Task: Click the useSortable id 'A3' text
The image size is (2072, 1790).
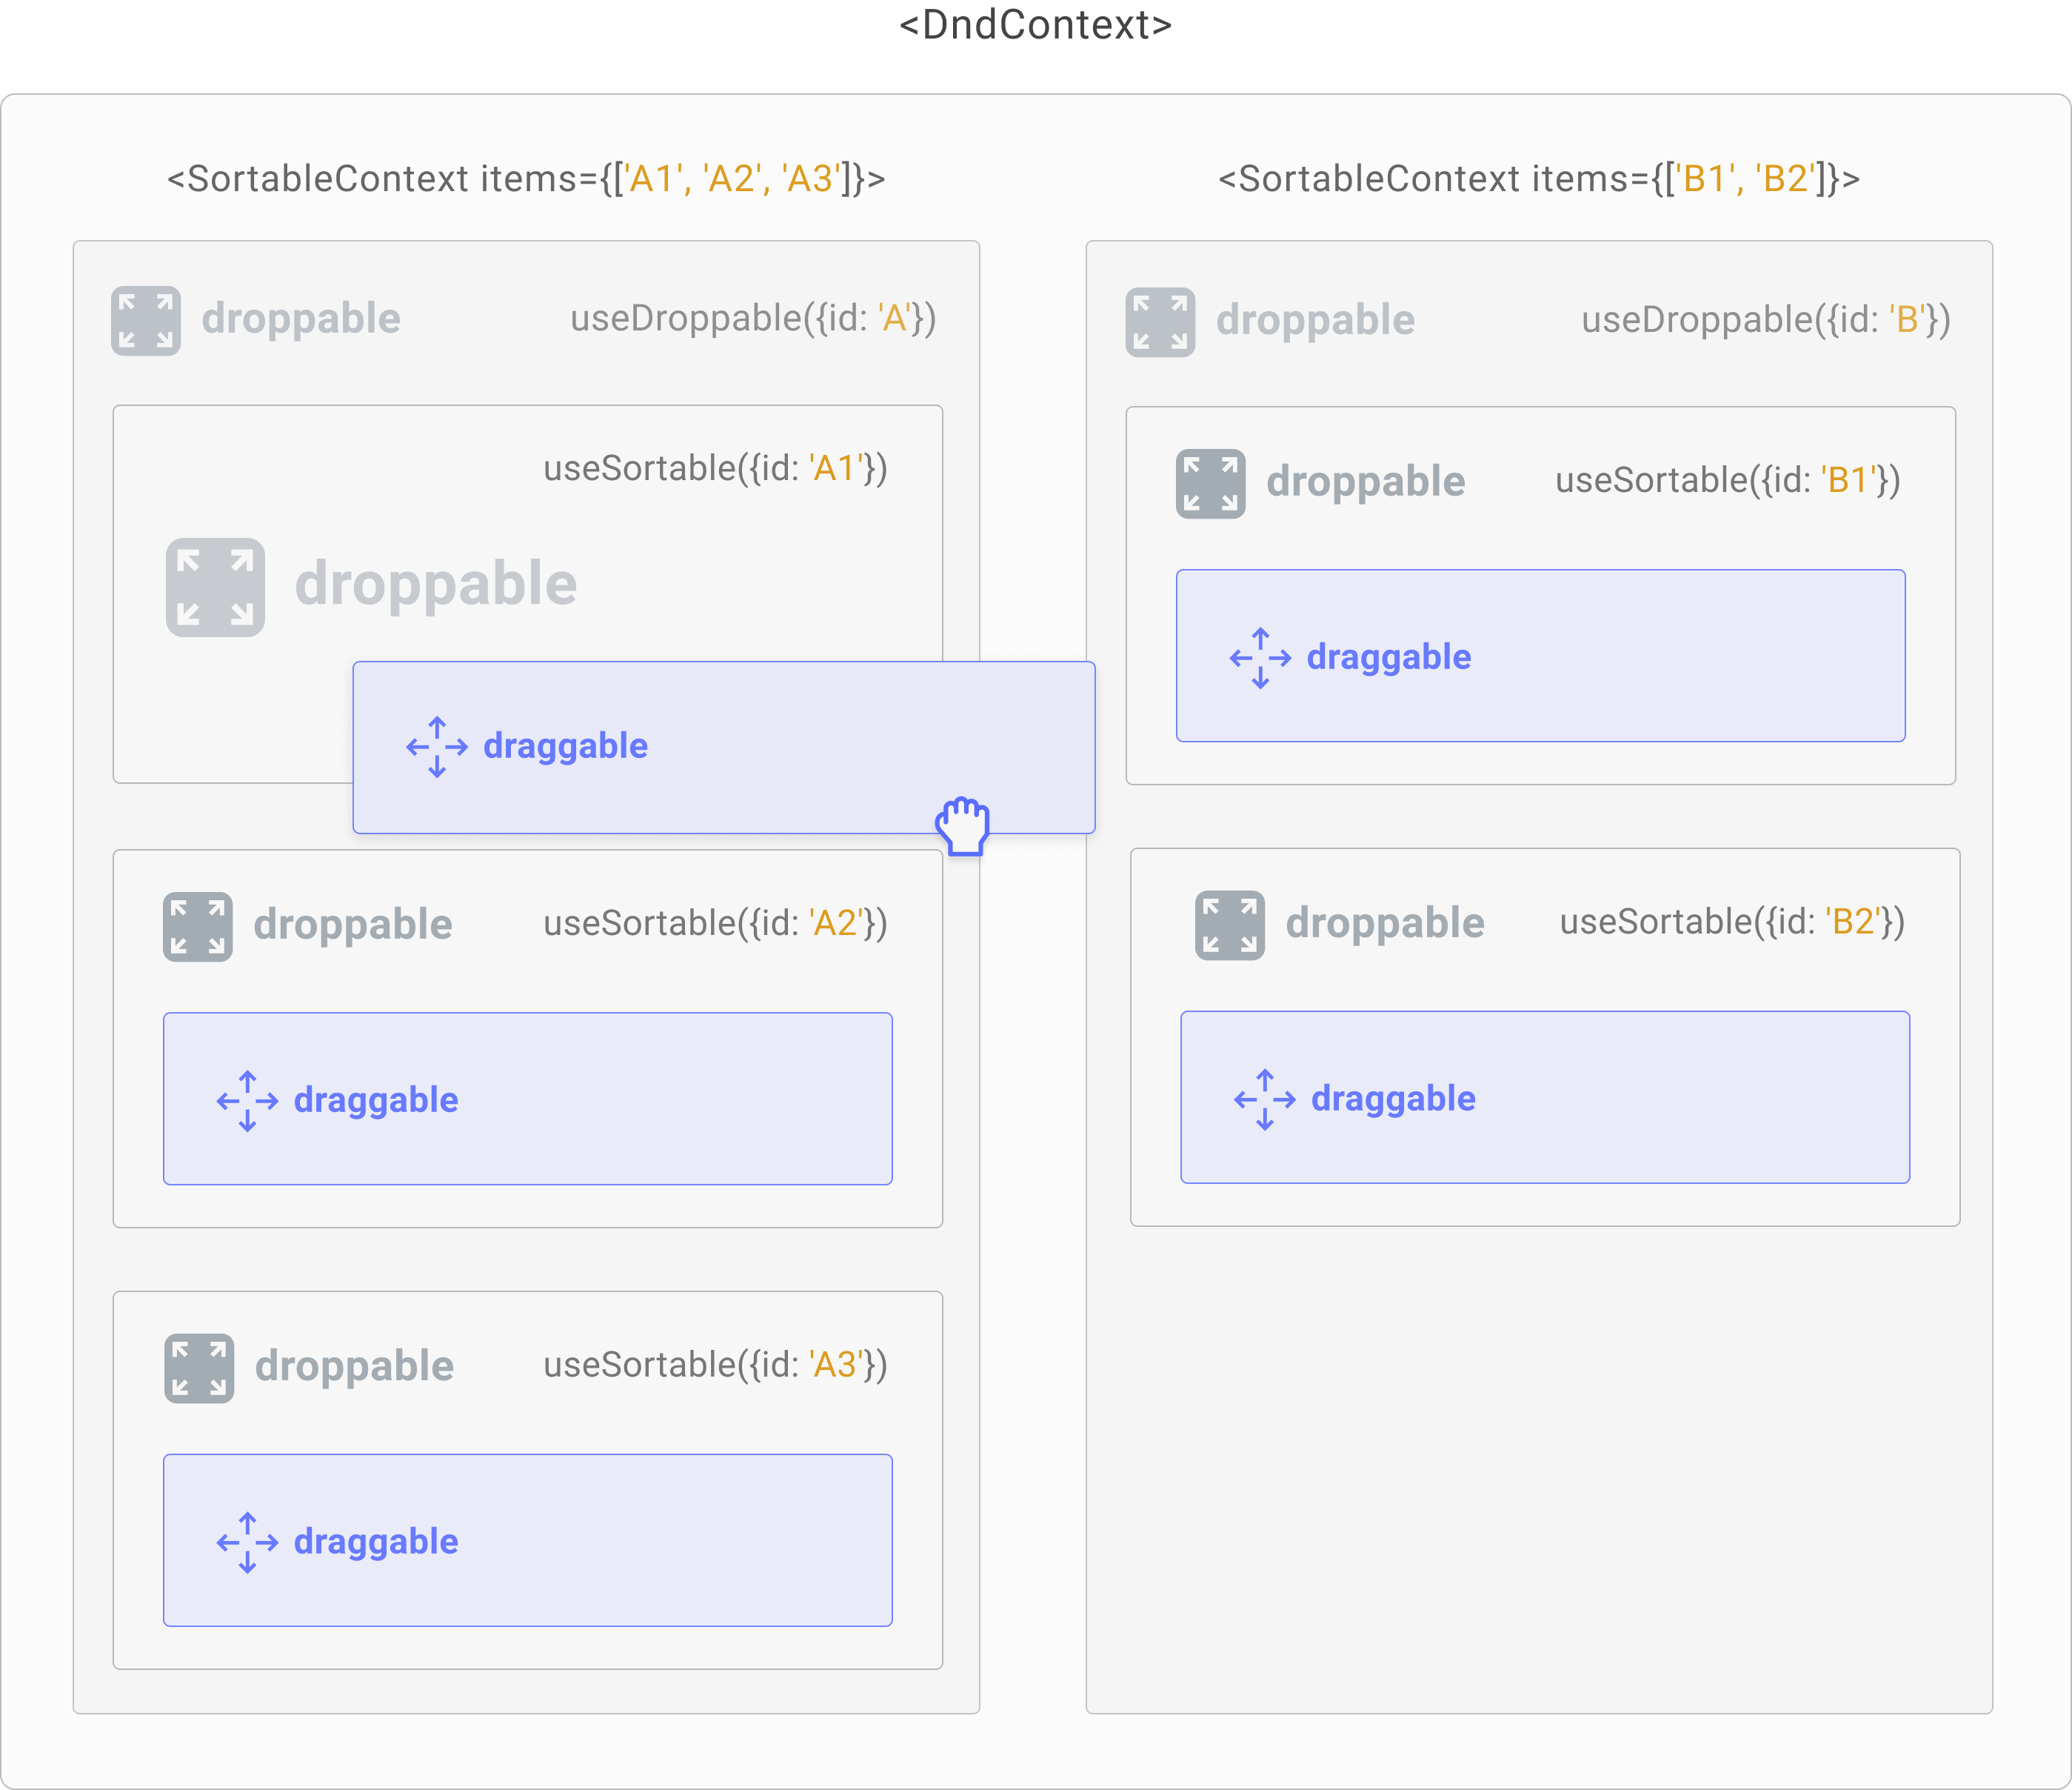Action: pos(715,1365)
